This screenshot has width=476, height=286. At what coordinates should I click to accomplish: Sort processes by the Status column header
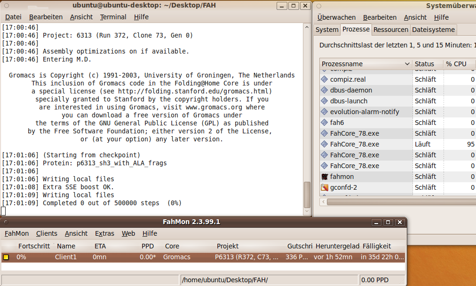[428, 64]
